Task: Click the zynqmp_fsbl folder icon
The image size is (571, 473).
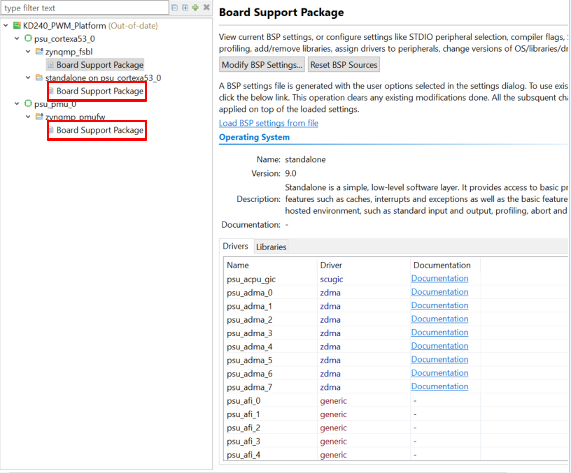Action: point(39,51)
